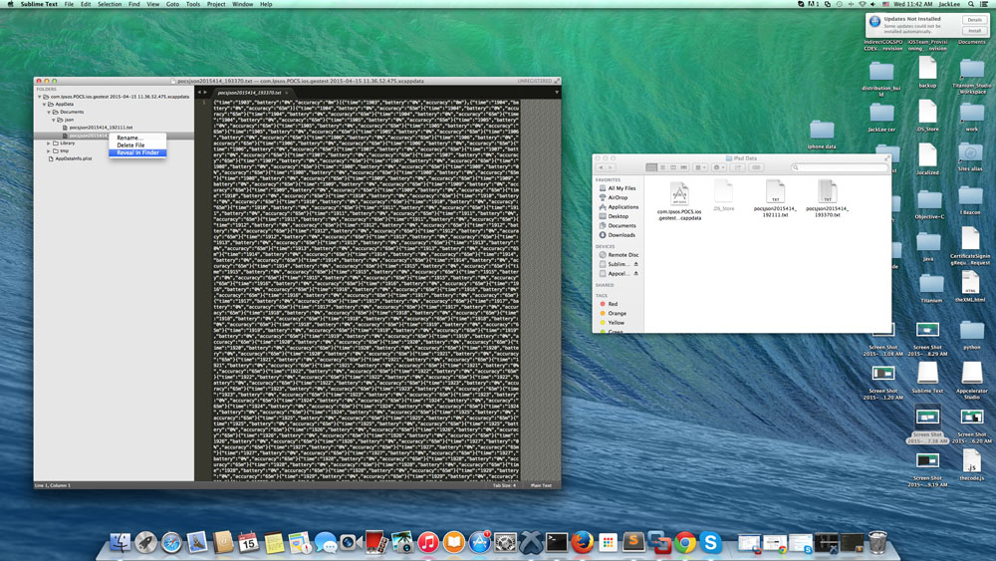Eject the Appcel… volume in Finder
This screenshot has width=996, height=561.
tap(635, 274)
